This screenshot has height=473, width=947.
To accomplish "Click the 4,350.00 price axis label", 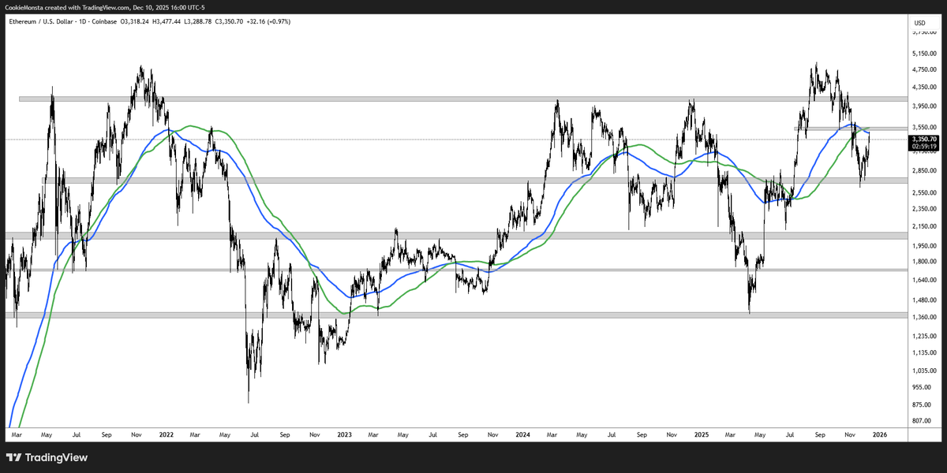I will pyautogui.click(x=923, y=88).
